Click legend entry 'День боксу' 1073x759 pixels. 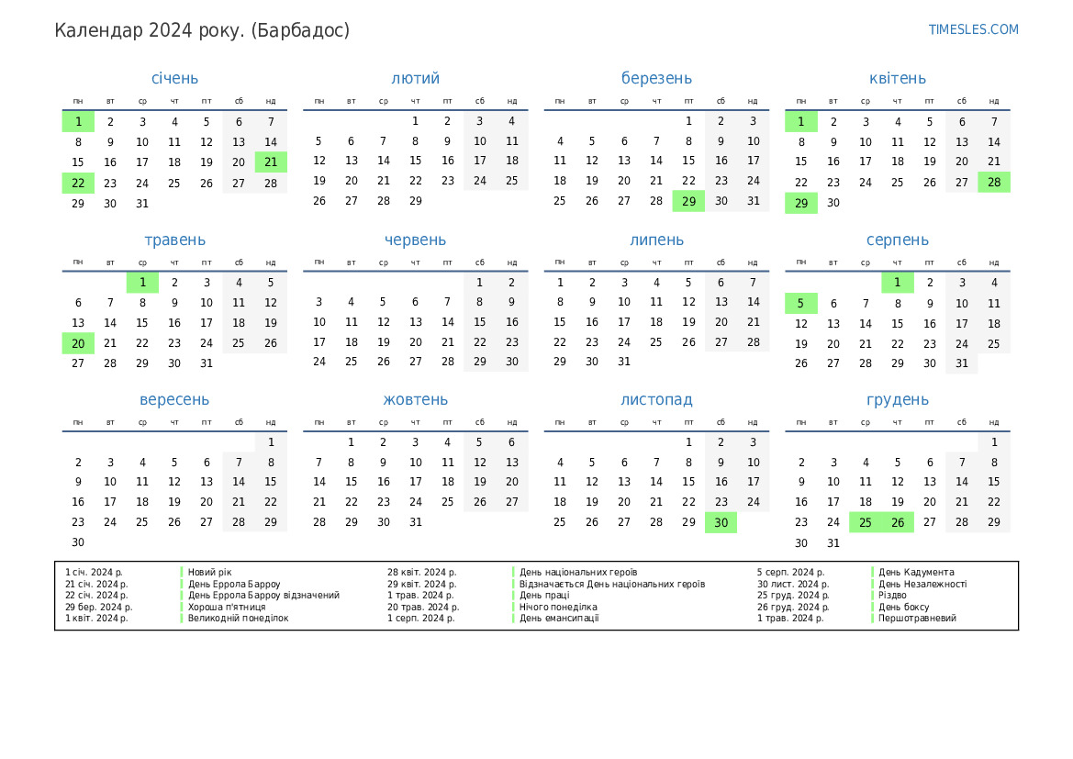pyautogui.click(x=903, y=607)
